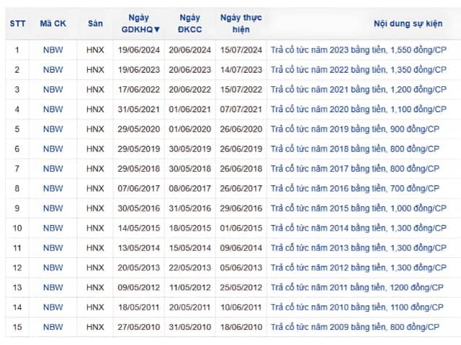
Task: Select the date cell 31/05/2021
Action: 139,109
